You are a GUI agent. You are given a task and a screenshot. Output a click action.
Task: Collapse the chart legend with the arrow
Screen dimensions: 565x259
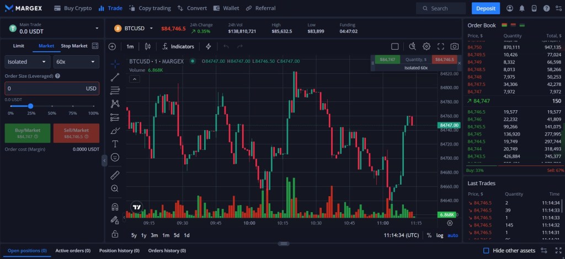point(135,79)
